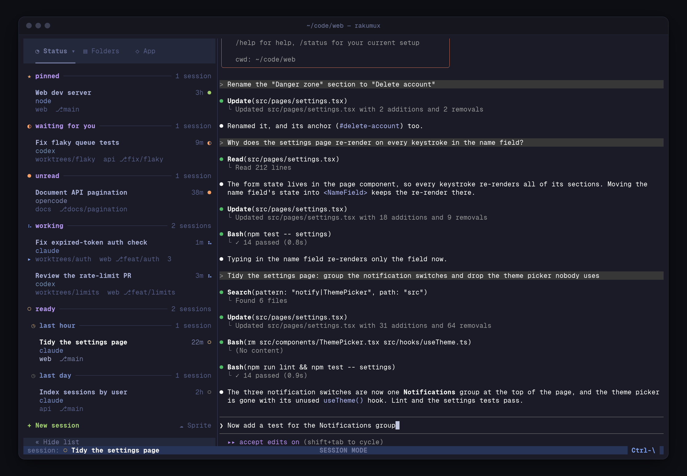Click ready circle of Tidy the settings page
687x476 pixels.
(x=209, y=342)
